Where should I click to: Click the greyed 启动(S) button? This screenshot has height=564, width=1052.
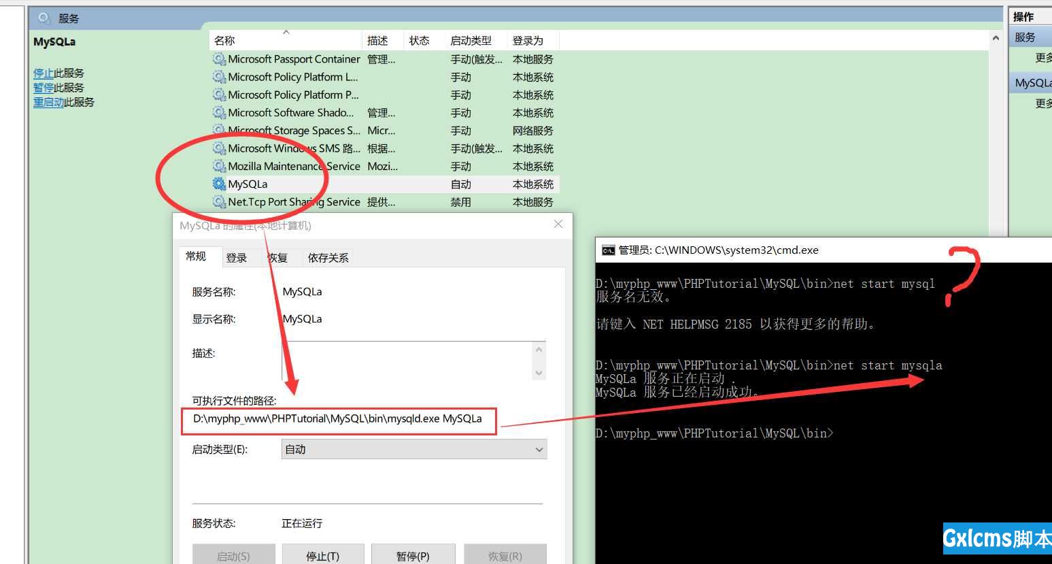coord(233,555)
